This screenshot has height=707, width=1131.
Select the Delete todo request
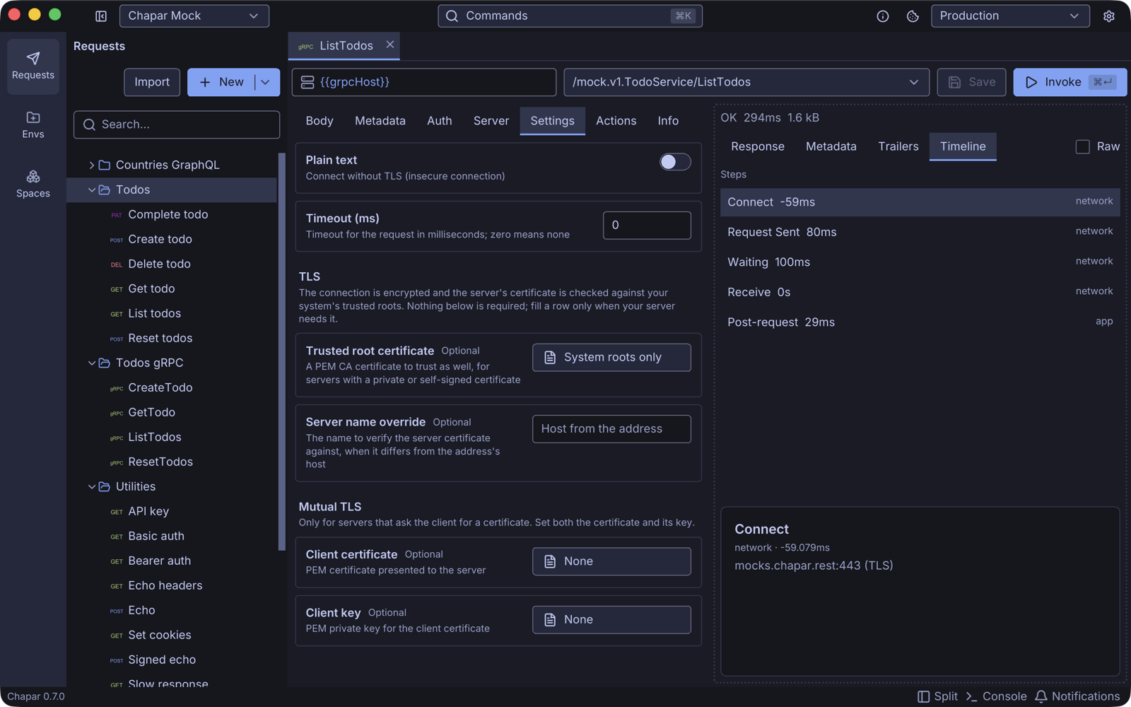172,264
